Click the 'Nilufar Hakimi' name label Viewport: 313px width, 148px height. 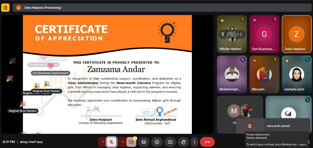230,49
